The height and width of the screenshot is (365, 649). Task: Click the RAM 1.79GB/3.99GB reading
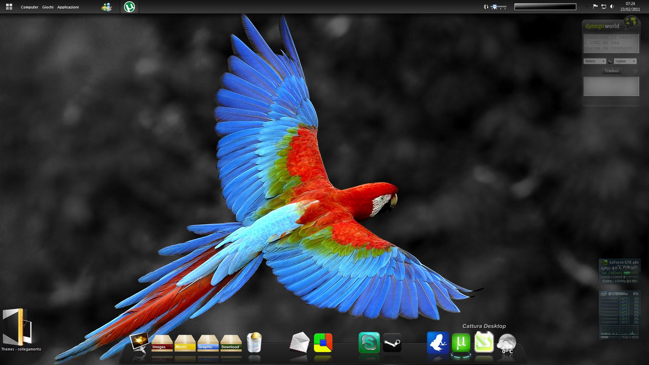(628, 337)
